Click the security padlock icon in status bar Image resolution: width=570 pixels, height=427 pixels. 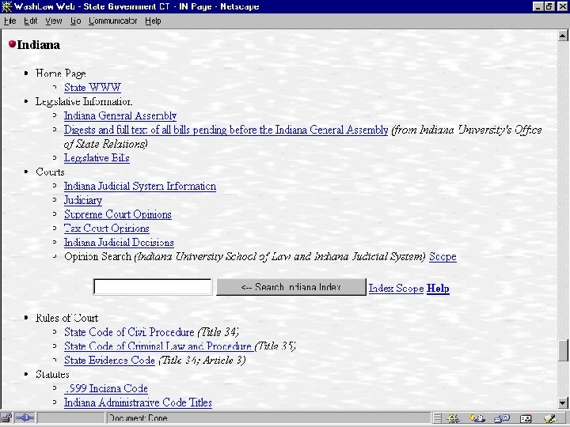[7, 418]
